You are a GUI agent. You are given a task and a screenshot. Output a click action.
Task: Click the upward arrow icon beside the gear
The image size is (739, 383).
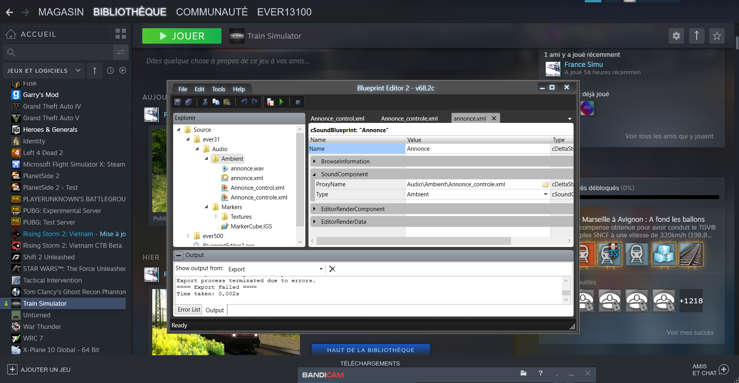pyautogui.click(x=696, y=36)
